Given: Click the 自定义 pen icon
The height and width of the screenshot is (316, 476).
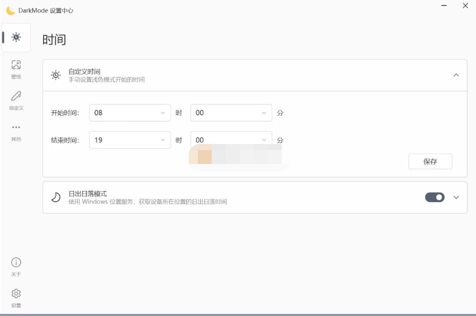Looking at the screenshot, I should (17, 96).
